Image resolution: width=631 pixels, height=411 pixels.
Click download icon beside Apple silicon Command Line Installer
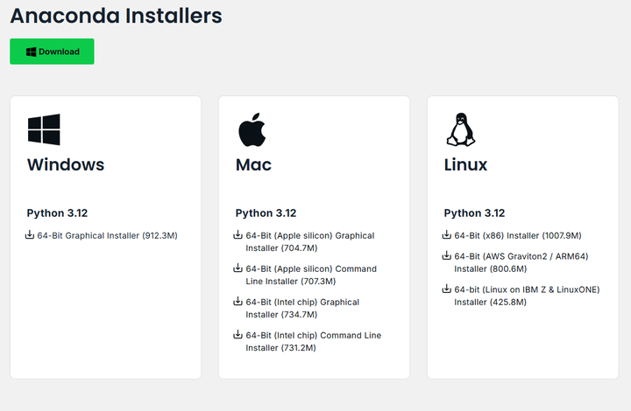pyautogui.click(x=238, y=268)
